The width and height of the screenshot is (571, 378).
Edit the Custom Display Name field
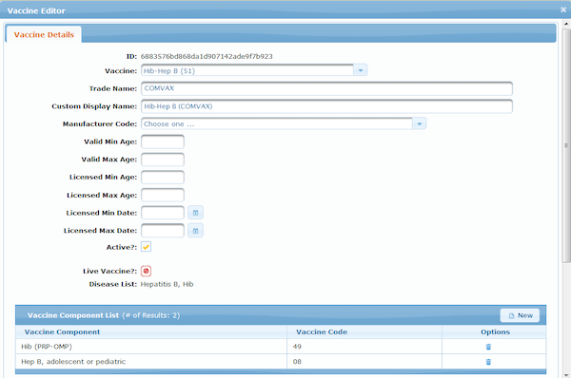[326, 106]
